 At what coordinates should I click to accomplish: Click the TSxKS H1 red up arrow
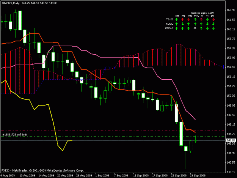click(x=201, y=19)
